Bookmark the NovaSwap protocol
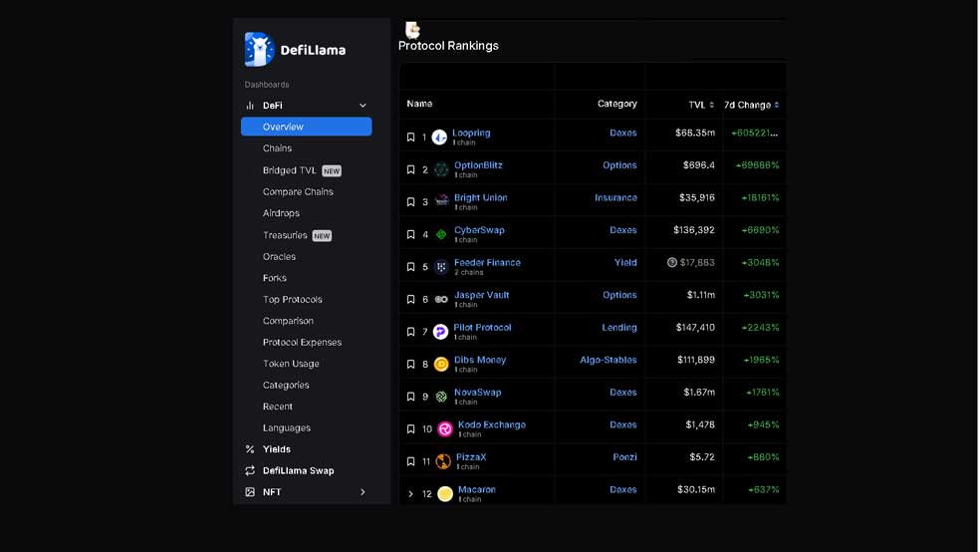 pyautogui.click(x=410, y=397)
